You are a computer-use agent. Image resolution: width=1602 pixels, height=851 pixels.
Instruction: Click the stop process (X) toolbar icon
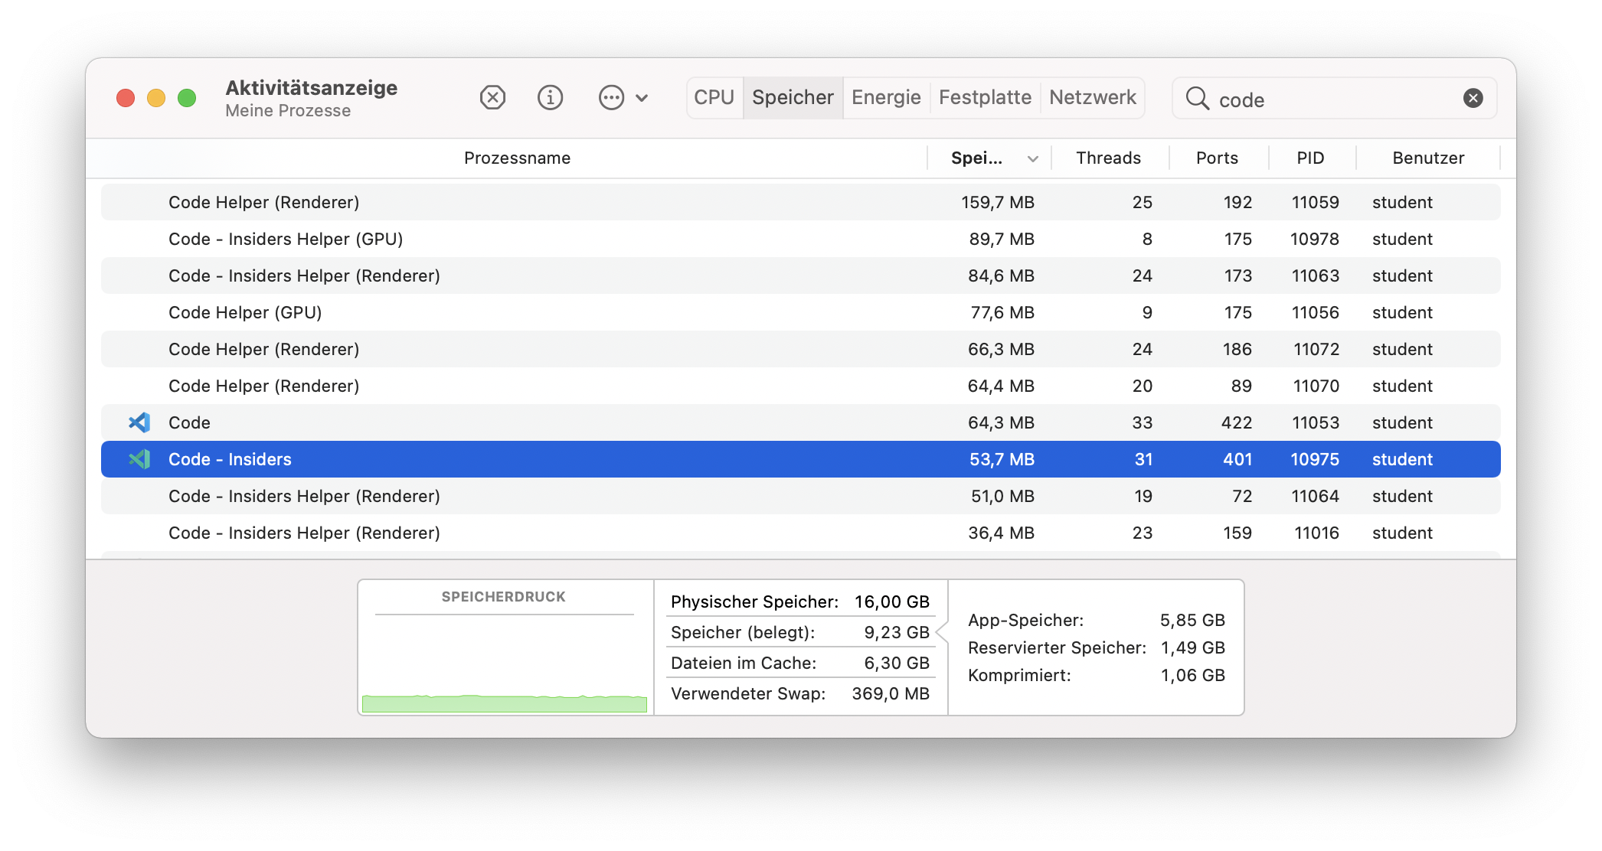492,98
